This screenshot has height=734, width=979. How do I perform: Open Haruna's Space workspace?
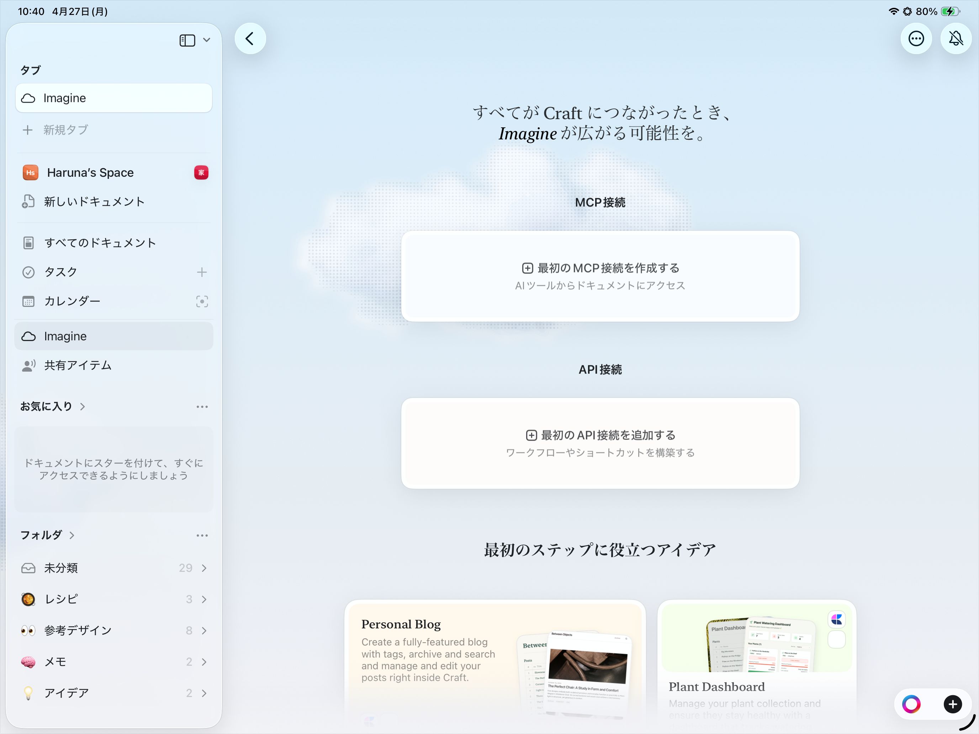pyautogui.click(x=90, y=172)
